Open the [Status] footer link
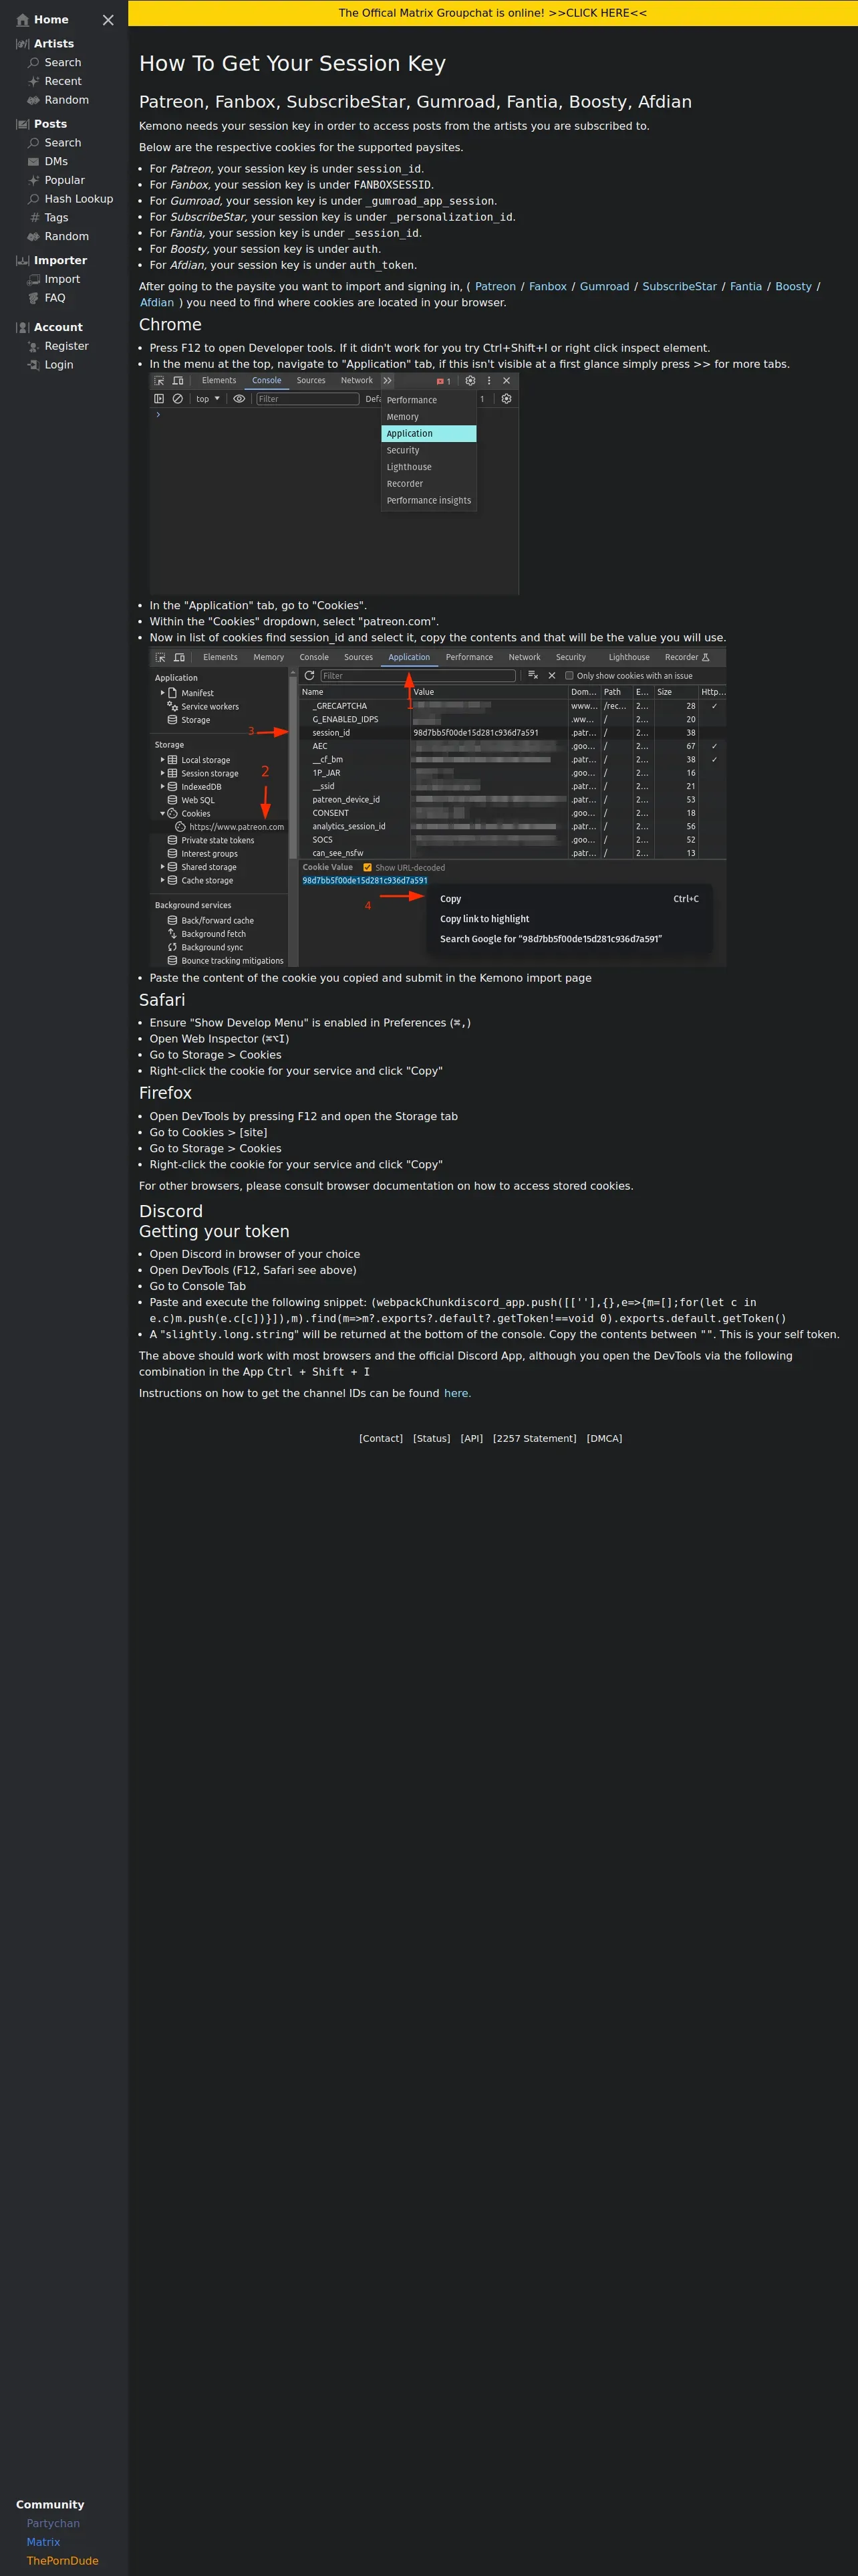The image size is (858, 2576). (432, 1438)
